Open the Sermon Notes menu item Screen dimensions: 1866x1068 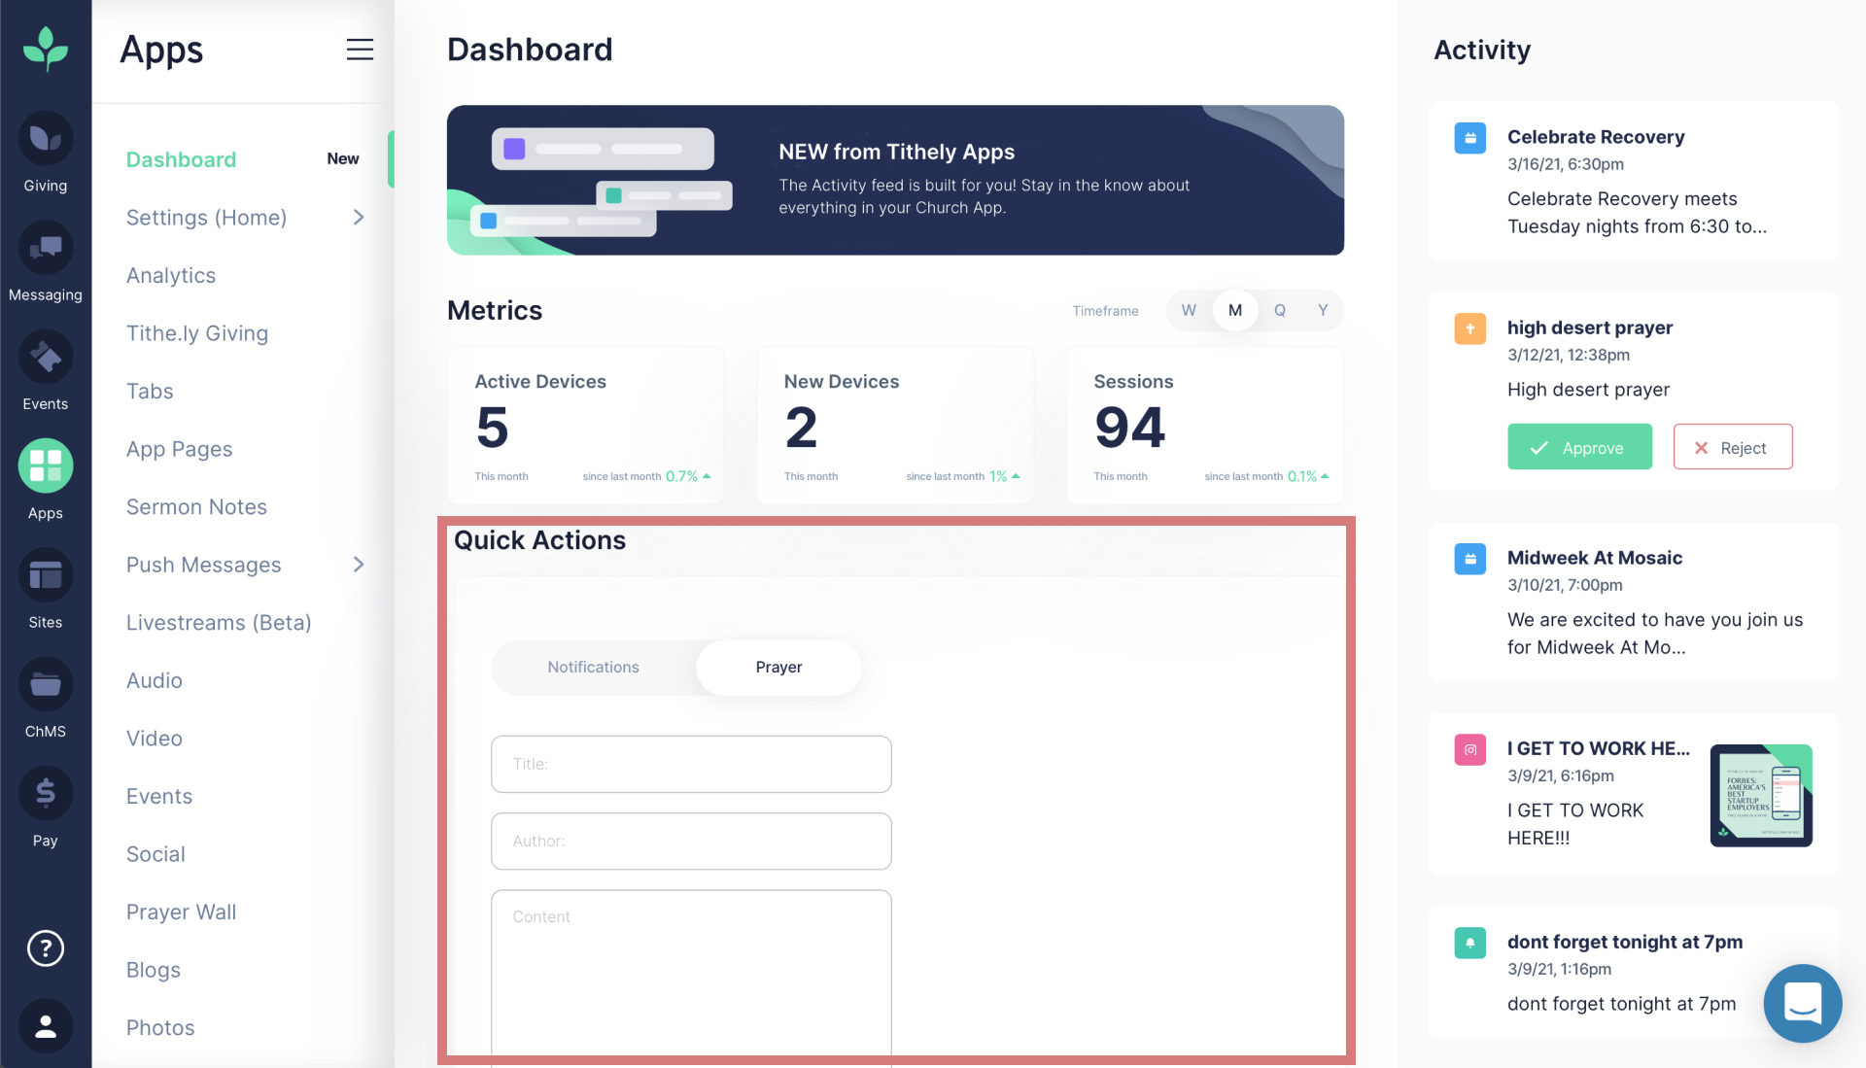point(196,506)
